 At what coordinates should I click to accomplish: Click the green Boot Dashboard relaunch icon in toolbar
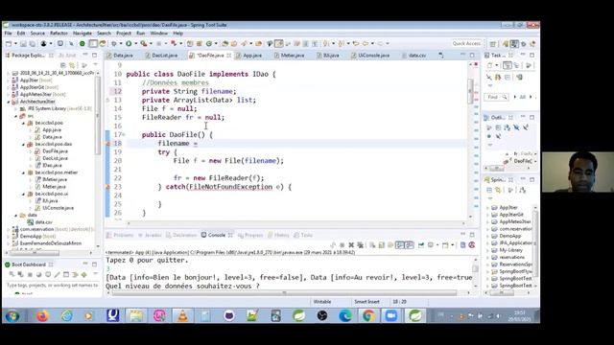pos(83,44)
